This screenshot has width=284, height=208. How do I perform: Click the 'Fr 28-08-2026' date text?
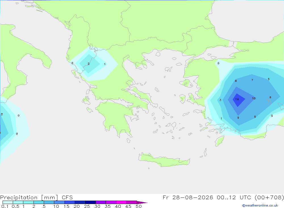188,197
